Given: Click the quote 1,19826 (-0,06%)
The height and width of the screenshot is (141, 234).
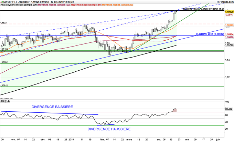Looking at the screenshot, I should 40,2.
